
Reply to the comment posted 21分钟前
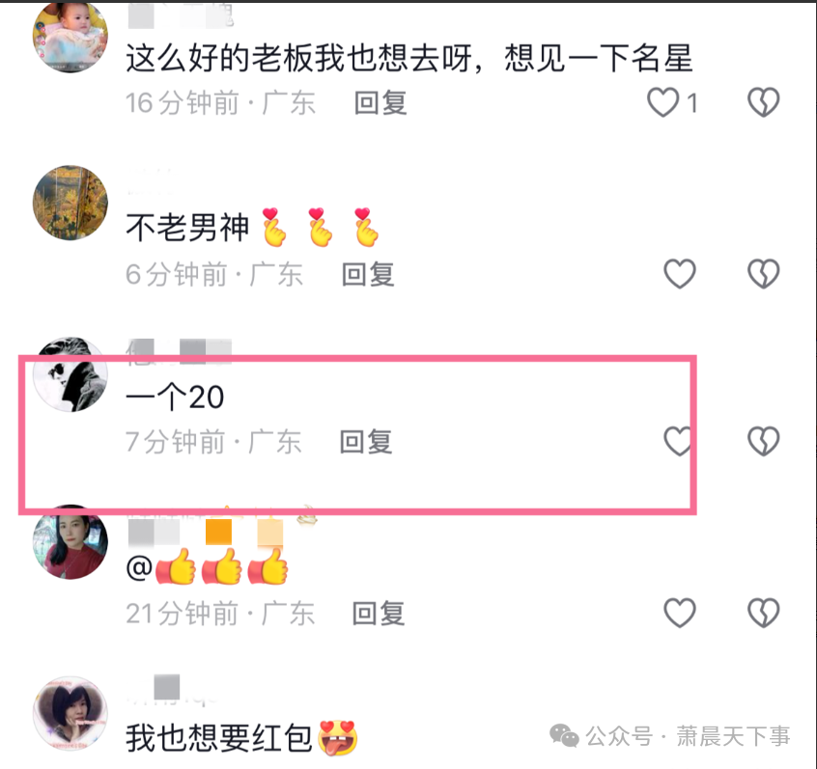[x=379, y=614]
